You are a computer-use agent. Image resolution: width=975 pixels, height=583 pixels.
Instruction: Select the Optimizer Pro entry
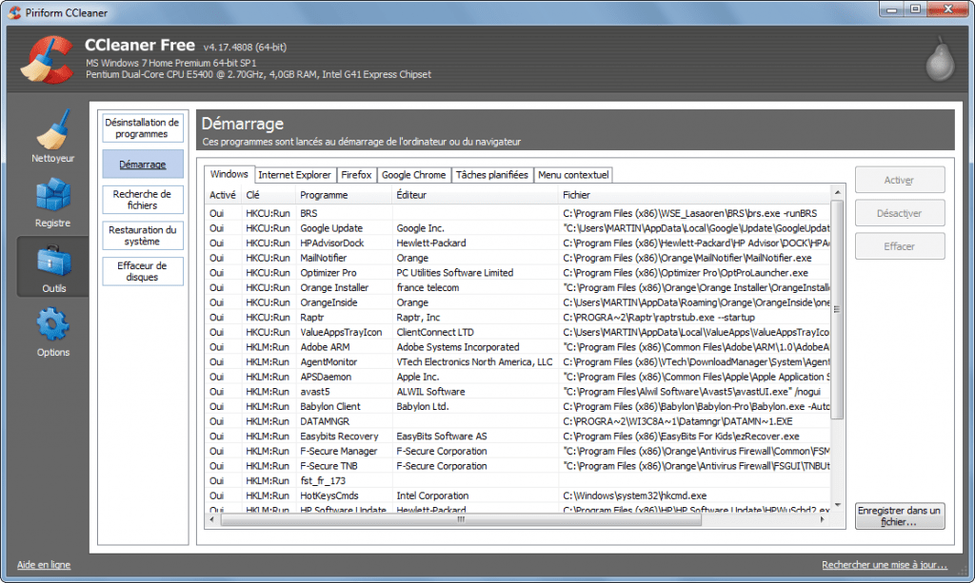pos(518,273)
